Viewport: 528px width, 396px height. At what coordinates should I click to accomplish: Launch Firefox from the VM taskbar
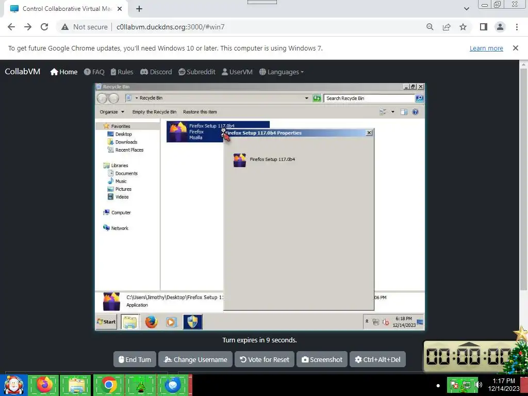[151, 322]
